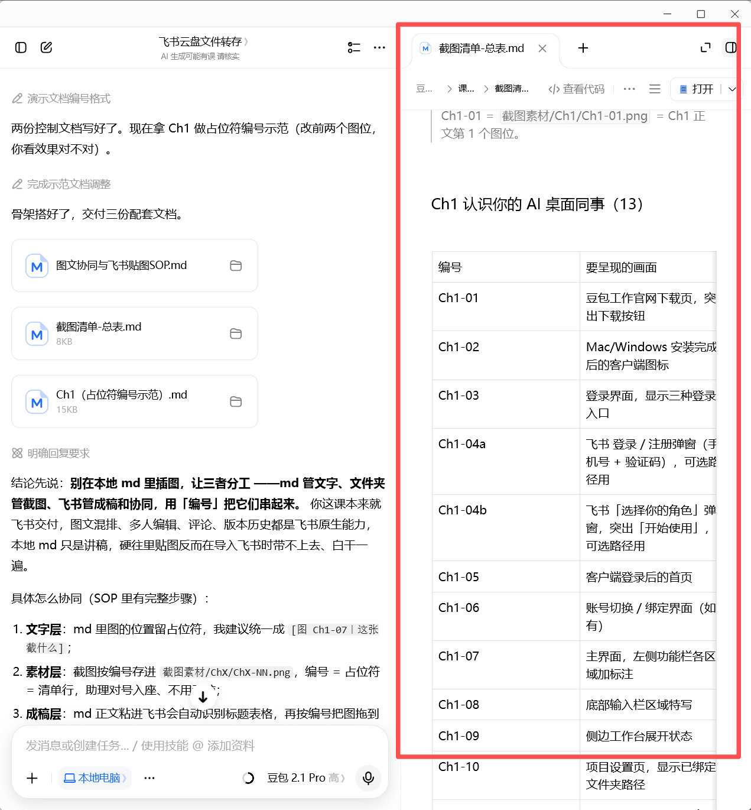
Task: Click inline code 截图素材/Ch1/Ch1-01.png
Action: coord(574,116)
